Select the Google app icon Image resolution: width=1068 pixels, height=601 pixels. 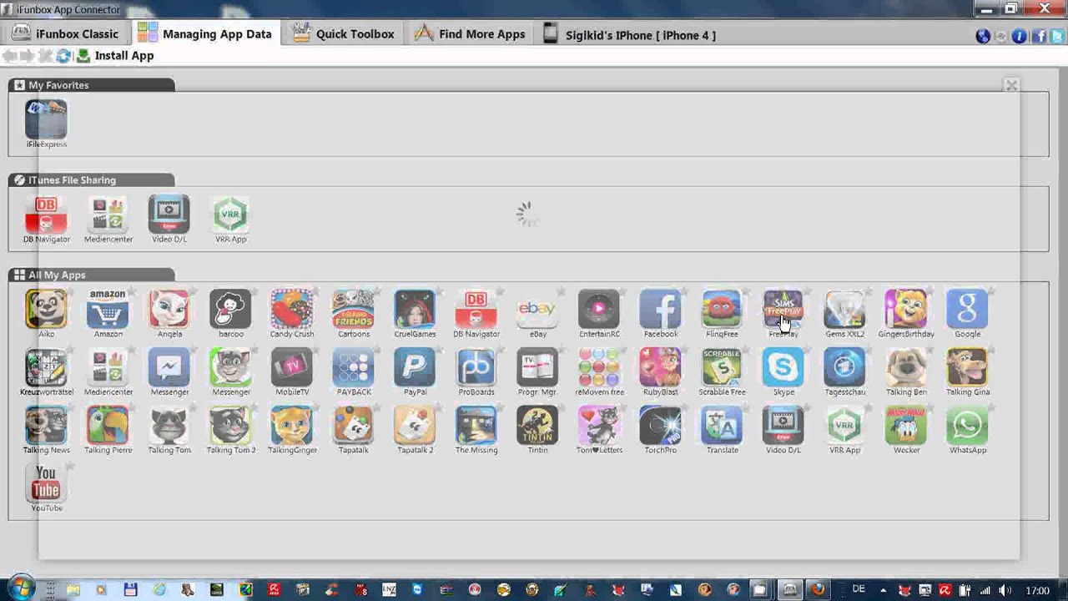[967, 310]
